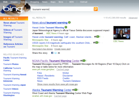Click the www.prh.noaa.gov/ptwc URL text
This screenshot has height=99, width=139.
pyautogui.click(x=43, y=69)
